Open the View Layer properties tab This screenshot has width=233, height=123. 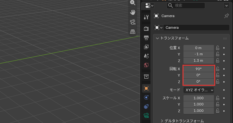[x=146, y=47]
